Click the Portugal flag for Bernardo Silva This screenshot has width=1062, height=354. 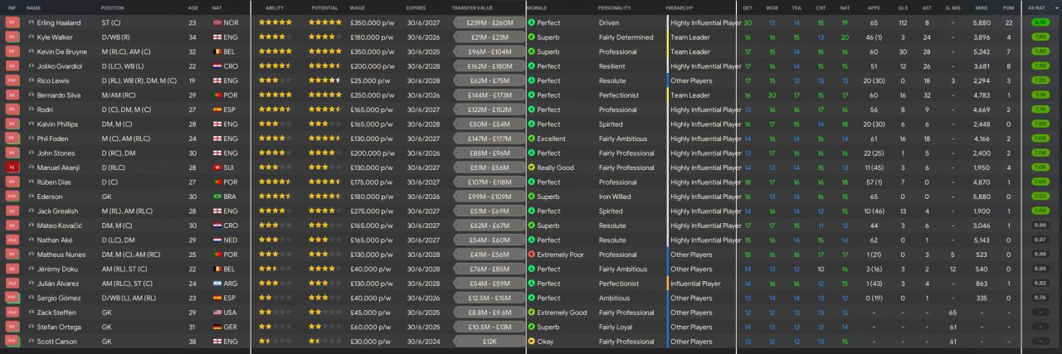[218, 95]
